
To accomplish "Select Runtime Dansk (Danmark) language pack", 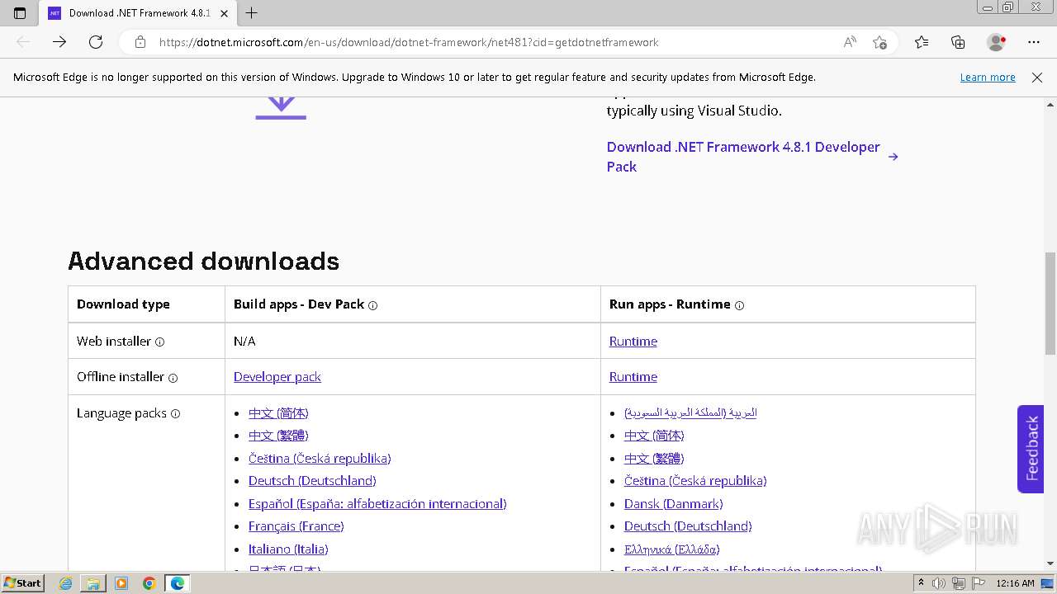I will (x=674, y=503).
